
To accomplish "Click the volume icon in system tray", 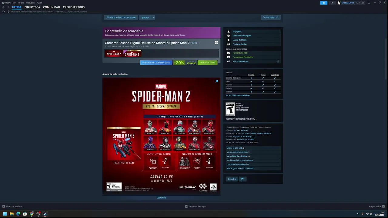I will [371, 214].
